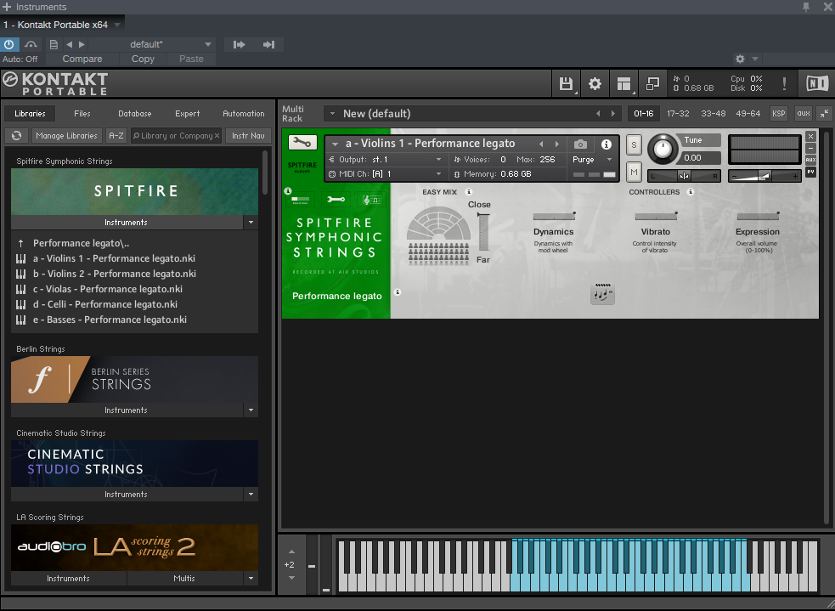Viewport: 835px width, 611px height.
Task: Open instrument edit wrench icon
Action: point(302,143)
